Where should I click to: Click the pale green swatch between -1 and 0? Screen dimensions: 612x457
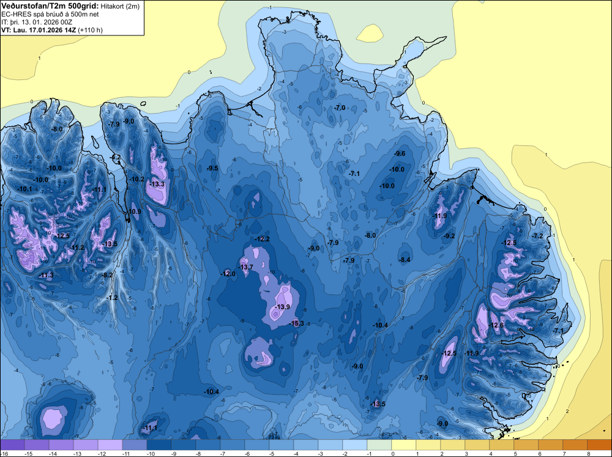[x=379, y=445]
